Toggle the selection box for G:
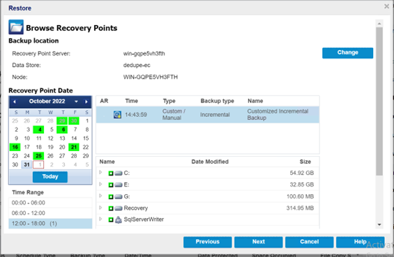394x257 pixels. click(111, 196)
